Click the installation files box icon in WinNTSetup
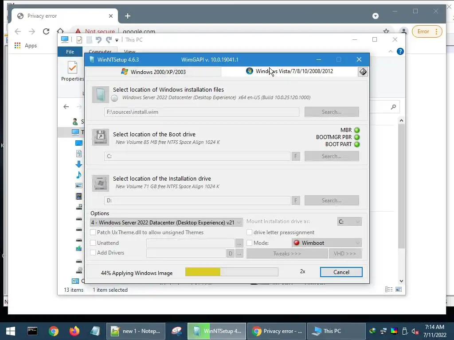Image resolution: width=454 pixels, height=340 pixels. (x=101, y=95)
